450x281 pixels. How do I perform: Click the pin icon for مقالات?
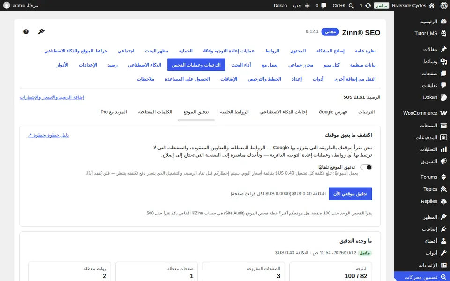pyautogui.click(x=444, y=49)
